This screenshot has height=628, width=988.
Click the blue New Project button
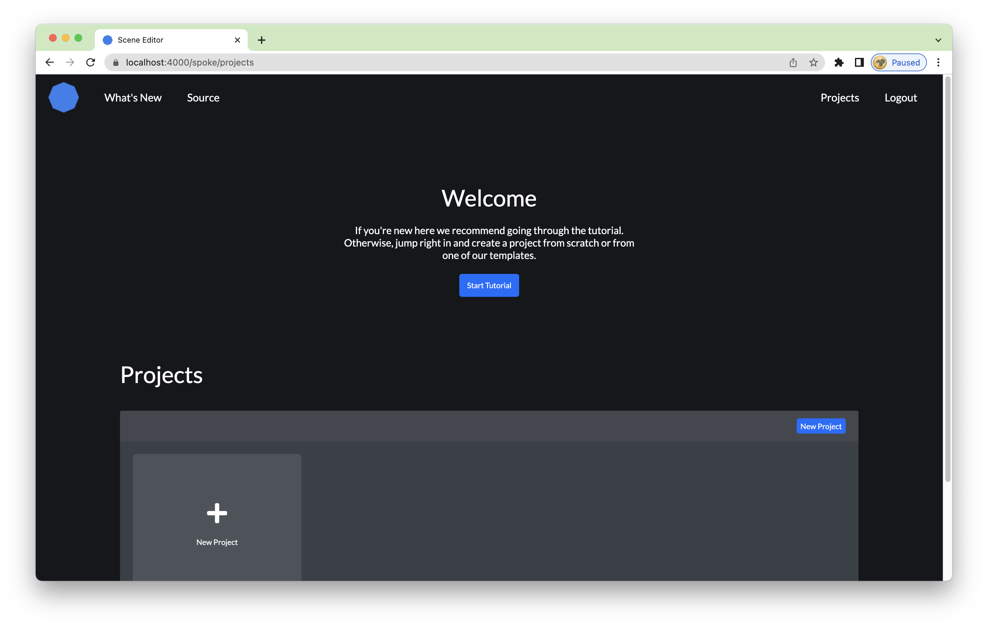[x=820, y=426]
